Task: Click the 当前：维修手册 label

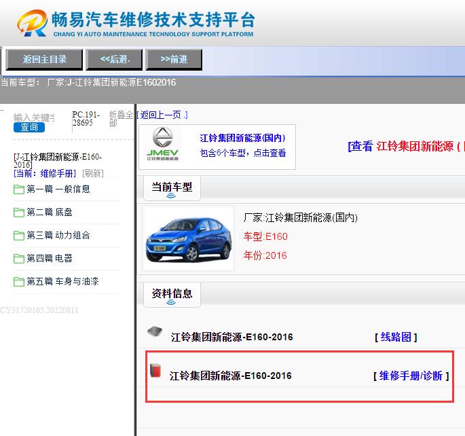Action: coord(45,173)
